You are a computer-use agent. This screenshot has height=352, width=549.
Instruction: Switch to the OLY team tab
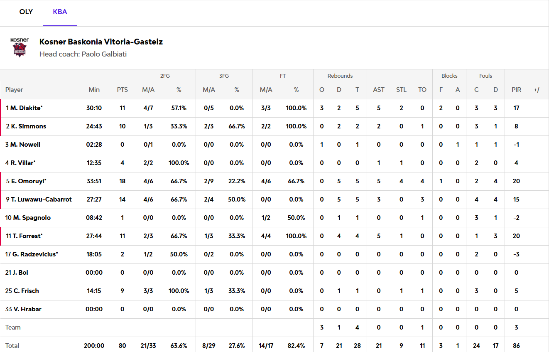[26, 12]
